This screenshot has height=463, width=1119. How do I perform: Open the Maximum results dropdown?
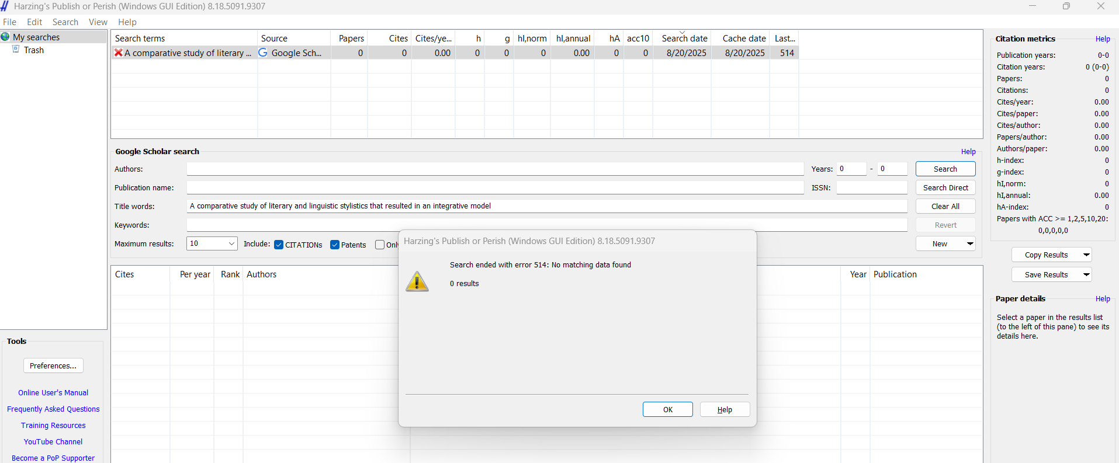[212, 243]
